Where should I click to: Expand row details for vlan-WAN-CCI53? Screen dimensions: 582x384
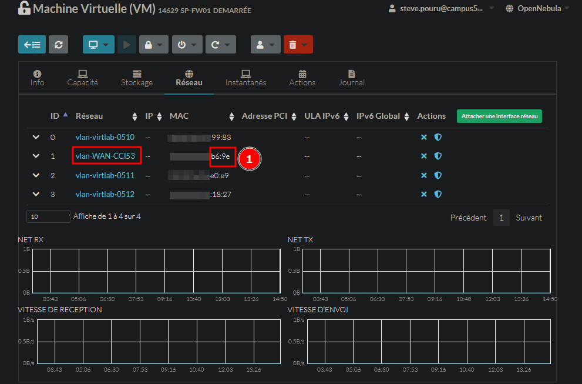tap(36, 156)
